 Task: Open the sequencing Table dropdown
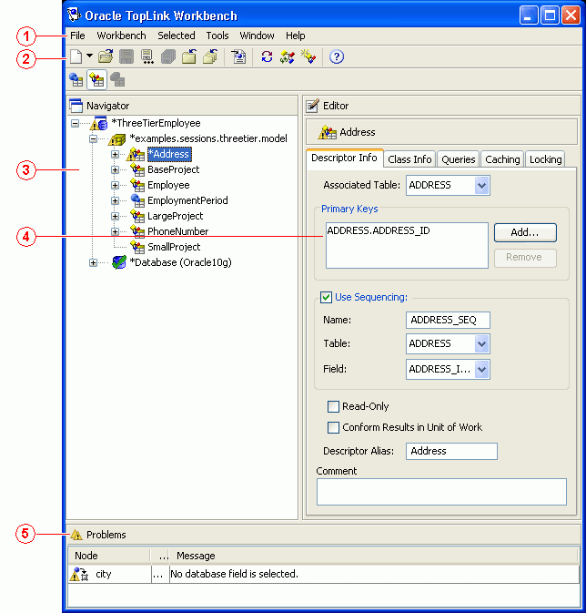click(x=482, y=344)
